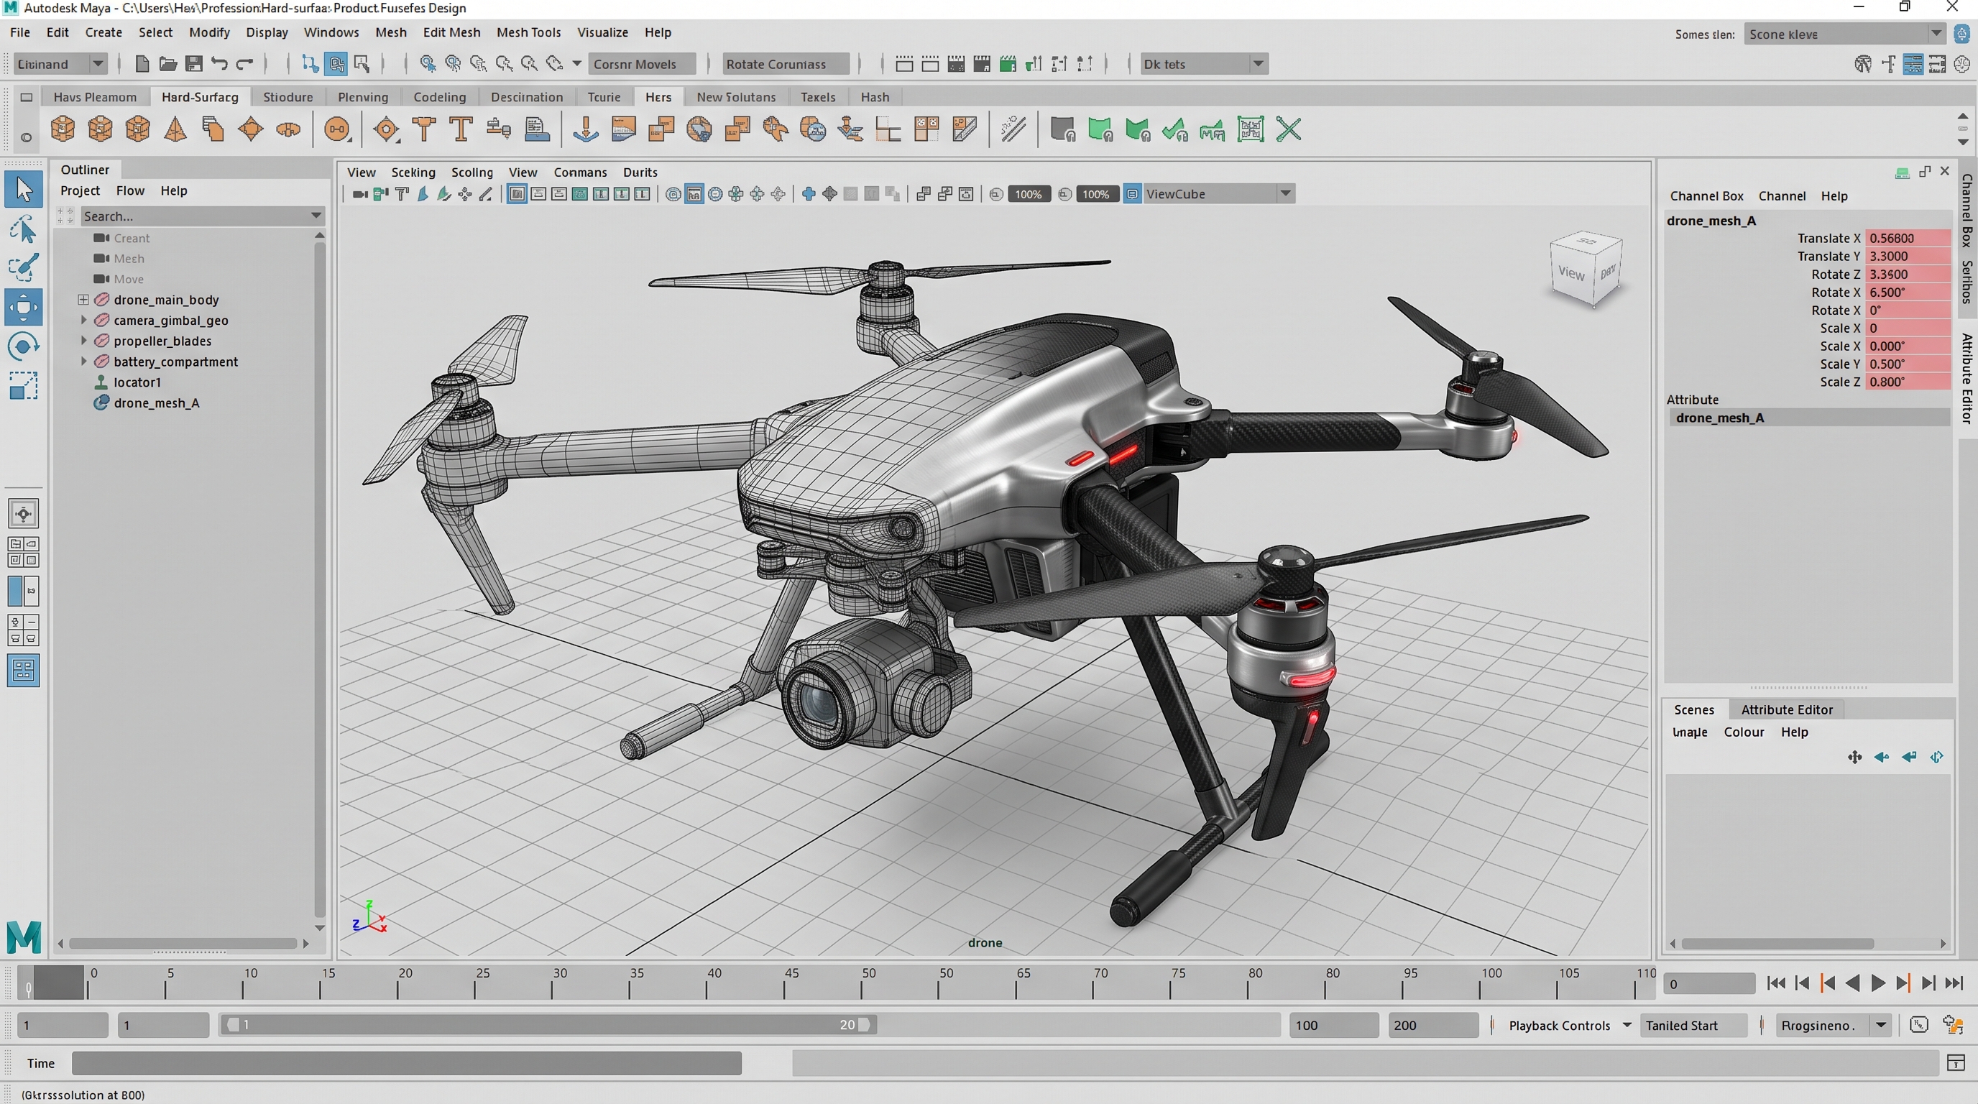Select drone_mesh_A in the Outliner
The image size is (1978, 1104).
click(x=156, y=403)
